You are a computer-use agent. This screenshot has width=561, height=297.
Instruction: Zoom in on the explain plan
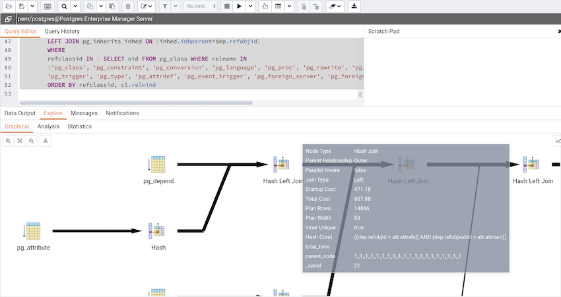[x=8, y=141]
